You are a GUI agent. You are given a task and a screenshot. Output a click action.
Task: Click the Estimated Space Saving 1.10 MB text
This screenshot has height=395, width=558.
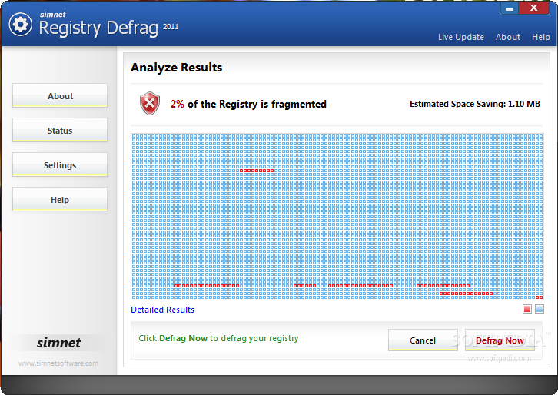pyautogui.click(x=475, y=104)
